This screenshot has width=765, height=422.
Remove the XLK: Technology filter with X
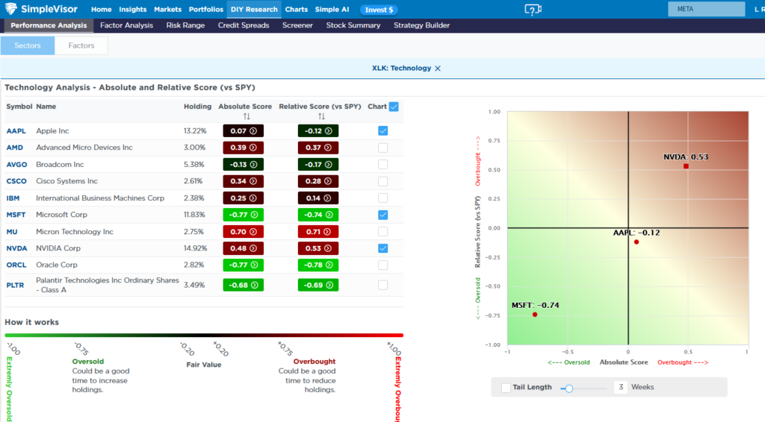click(438, 69)
